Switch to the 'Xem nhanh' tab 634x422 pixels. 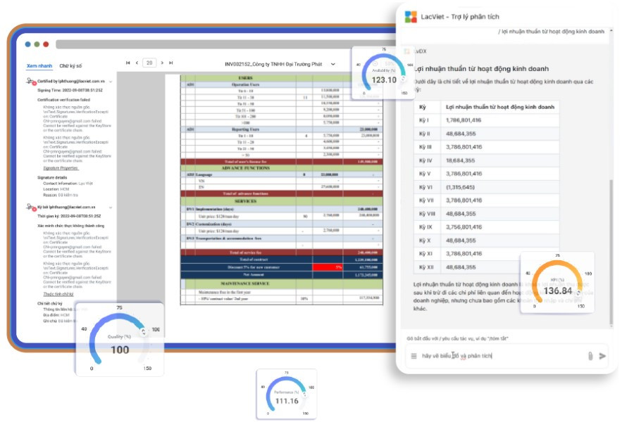click(x=39, y=65)
